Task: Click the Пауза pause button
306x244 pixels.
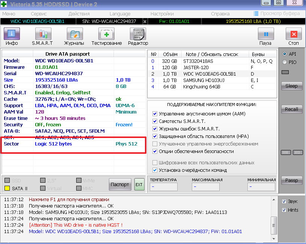Action: click(x=265, y=36)
